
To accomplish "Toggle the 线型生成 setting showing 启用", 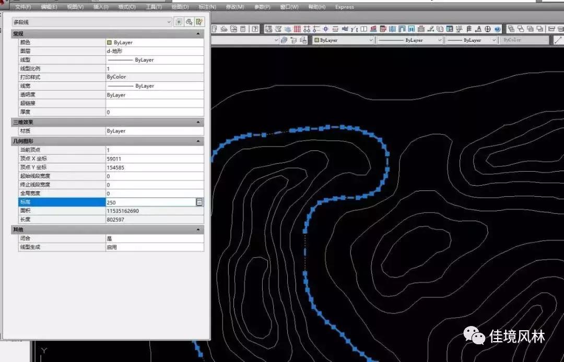I will click(151, 246).
